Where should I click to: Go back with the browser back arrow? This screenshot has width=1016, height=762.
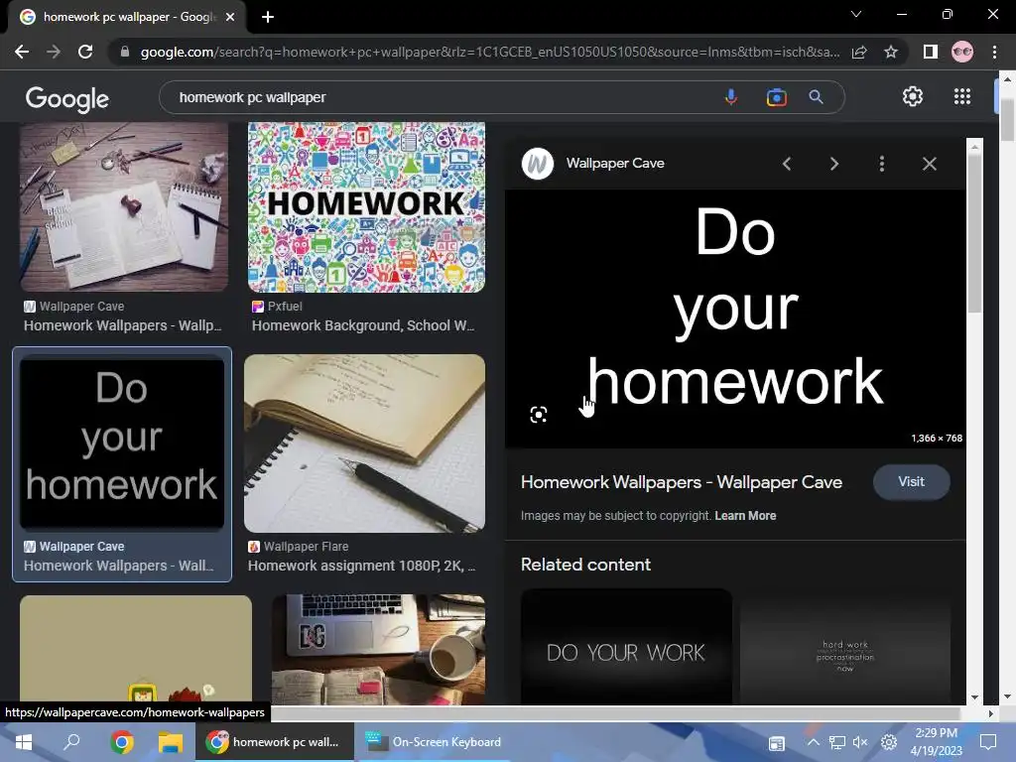point(22,52)
